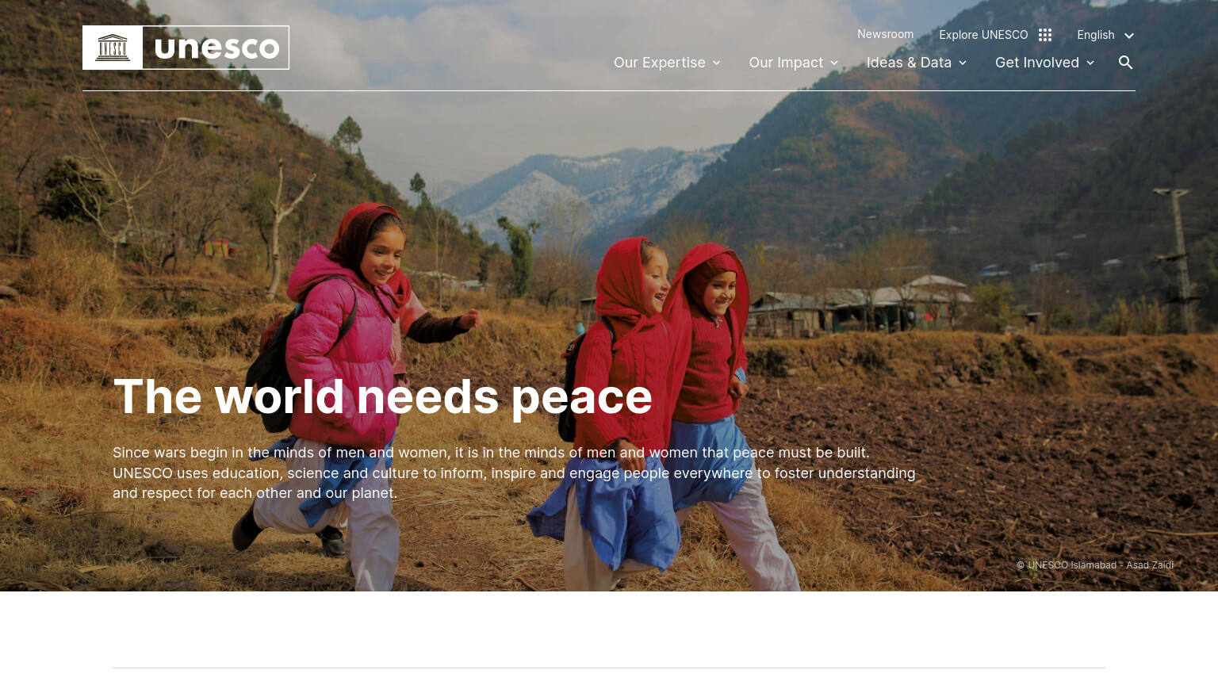1218x685 pixels.
Task: Click 'The world needs peace' headline
Action: click(383, 396)
